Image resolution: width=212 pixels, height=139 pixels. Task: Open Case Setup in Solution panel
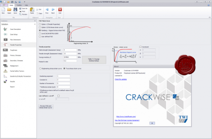[x=14, y=34]
